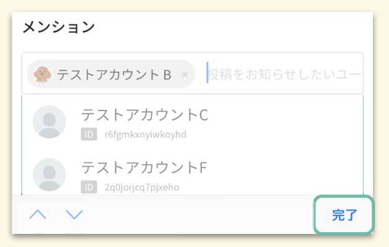
Task: Click the ID text r6fgmkxnyiwkoyhd
Action: (145, 134)
